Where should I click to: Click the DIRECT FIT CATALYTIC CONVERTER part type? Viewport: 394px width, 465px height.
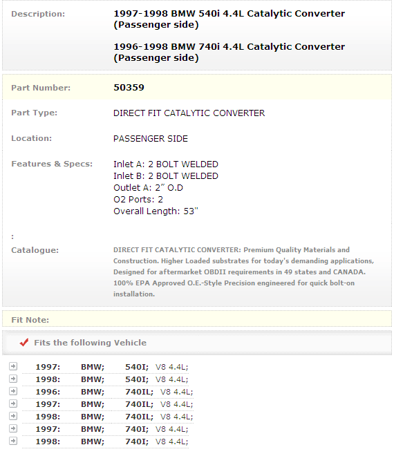[189, 113]
